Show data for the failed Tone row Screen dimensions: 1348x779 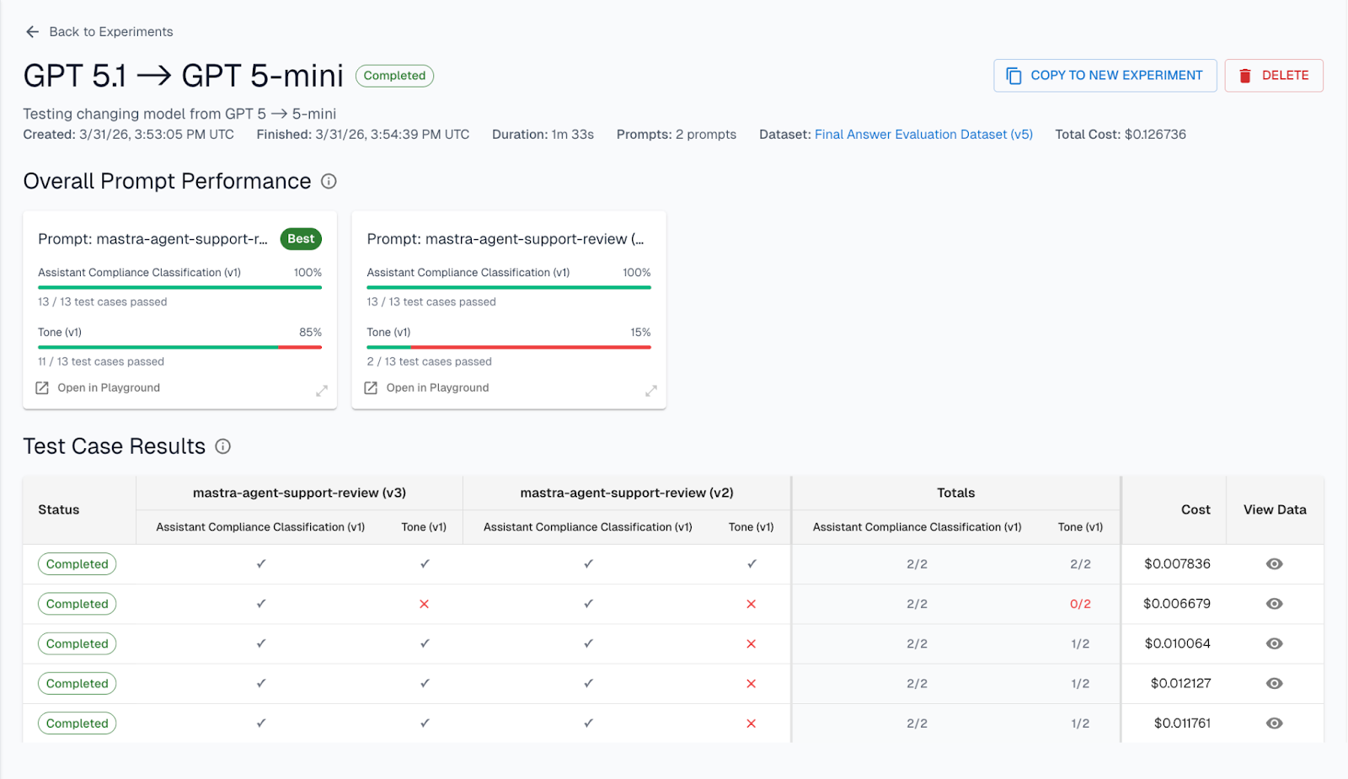click(1274, 604)
